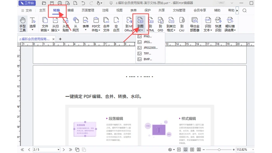Select the 手型工具 hand tool

pos(23,24)
